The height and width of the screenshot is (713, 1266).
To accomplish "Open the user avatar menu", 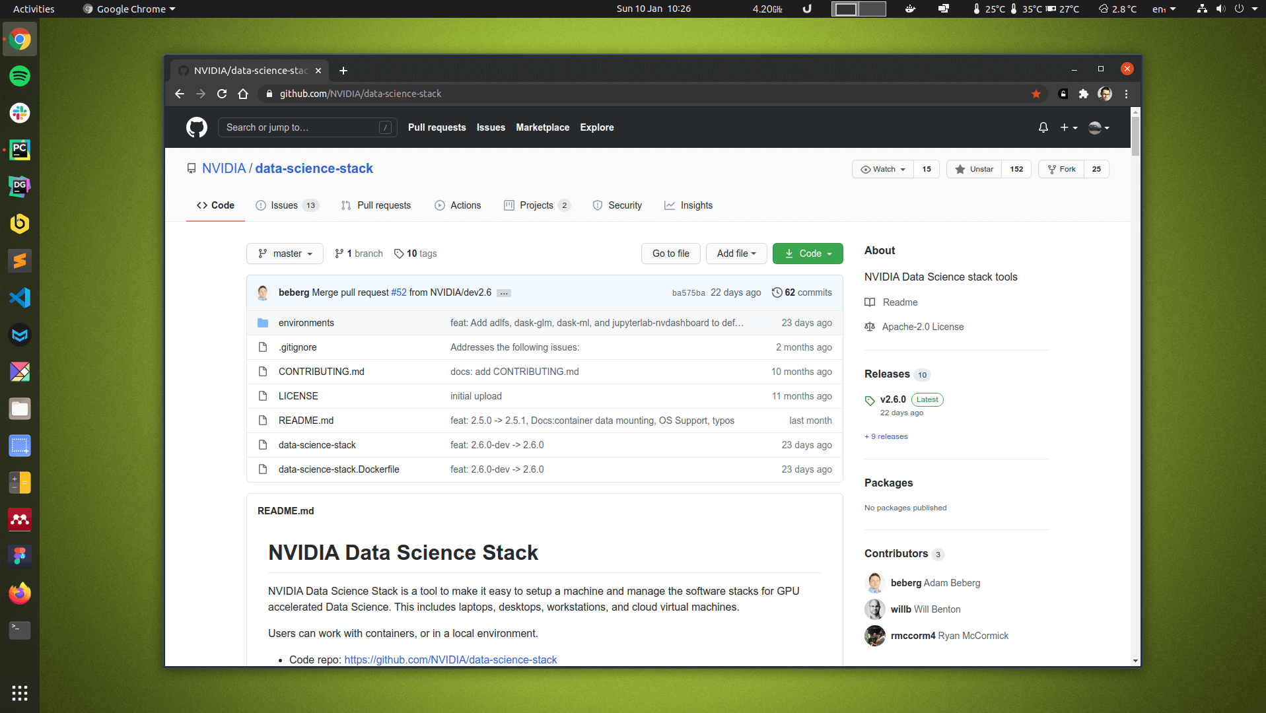I will point(1098,127).
